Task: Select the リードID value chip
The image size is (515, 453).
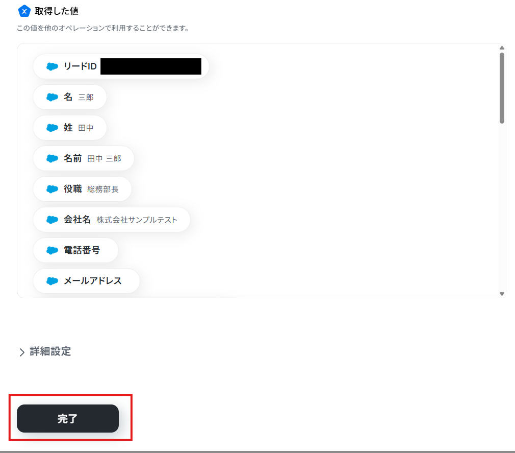Action: 121,66
